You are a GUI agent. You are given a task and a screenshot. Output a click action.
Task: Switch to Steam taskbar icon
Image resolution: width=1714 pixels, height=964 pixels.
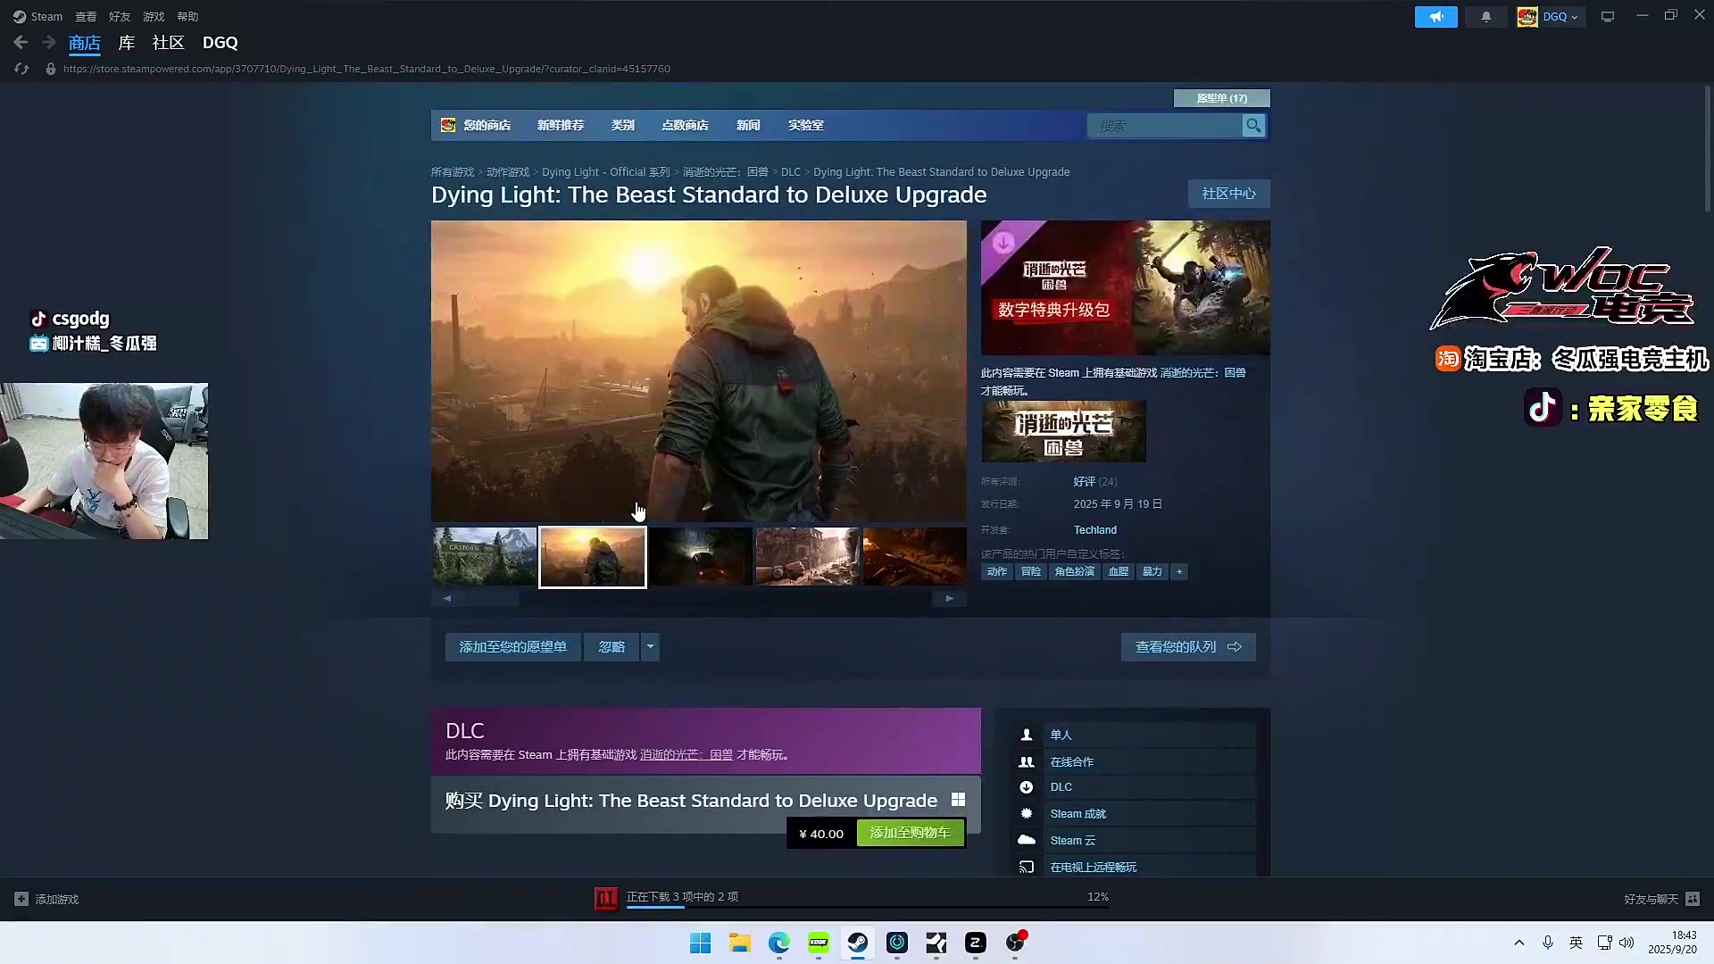click(858, 943)
